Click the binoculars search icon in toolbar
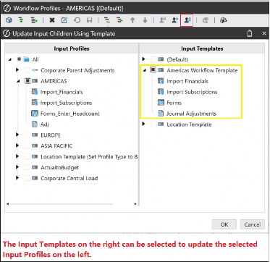Image resolution: width=270 pixels, height=262 pixels. tap(223, 20)
